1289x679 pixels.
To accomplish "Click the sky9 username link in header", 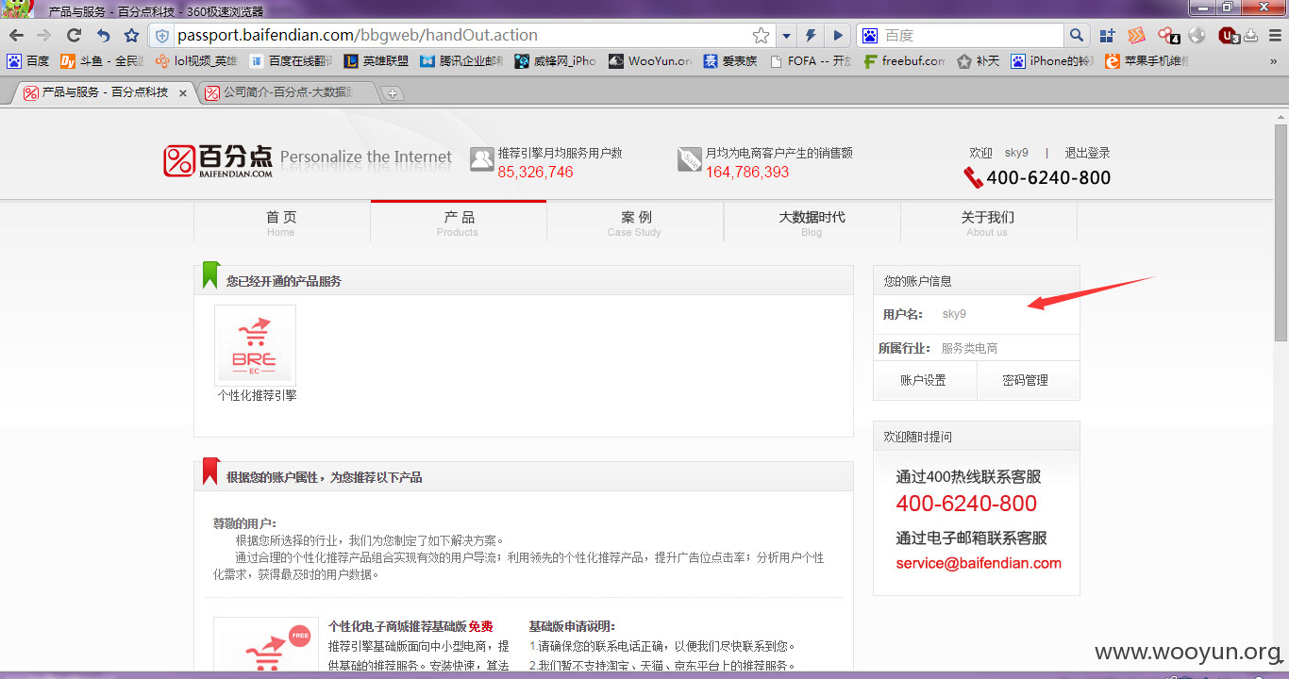I will click(1016, 153).
